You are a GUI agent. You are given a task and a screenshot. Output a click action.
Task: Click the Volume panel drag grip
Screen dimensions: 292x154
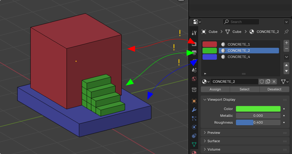(285, 149)
